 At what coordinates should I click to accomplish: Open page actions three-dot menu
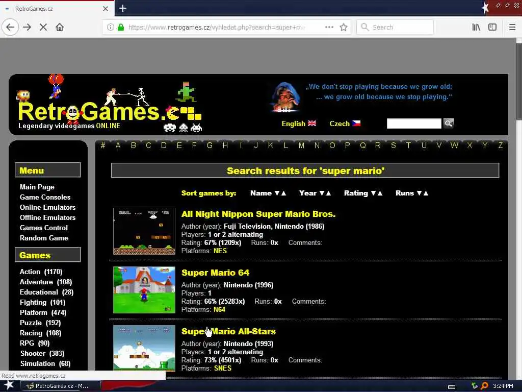(329, 27)
